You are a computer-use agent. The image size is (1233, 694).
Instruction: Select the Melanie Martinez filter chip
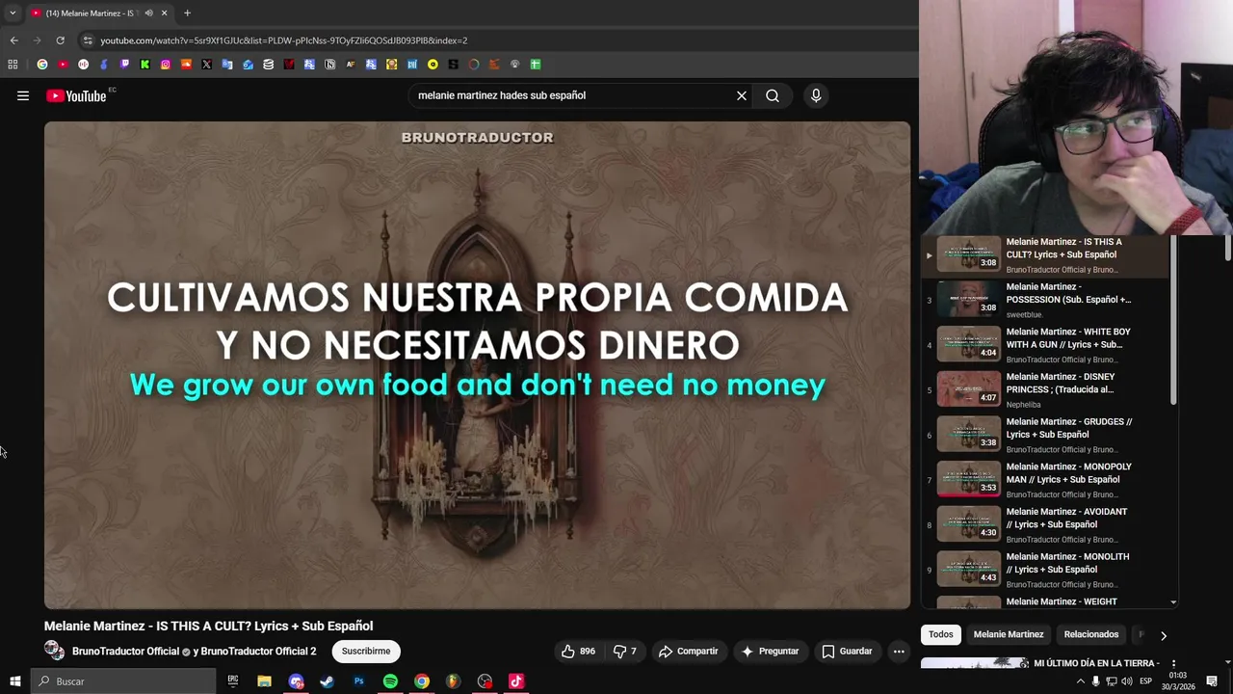pos(1009,634)
